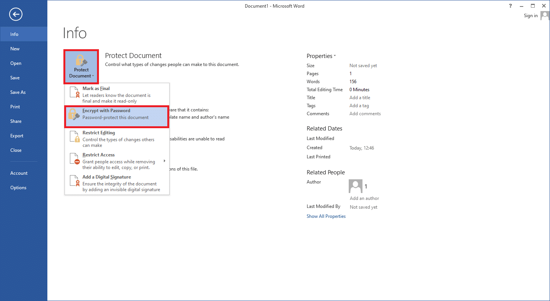This screenshot has width=550, height=301.
Task: Click the Mark as Final document icon
Action: point(75,94)
